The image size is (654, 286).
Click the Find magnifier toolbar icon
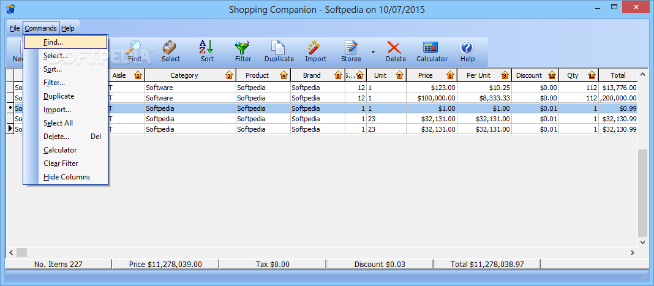click(135, 47)
